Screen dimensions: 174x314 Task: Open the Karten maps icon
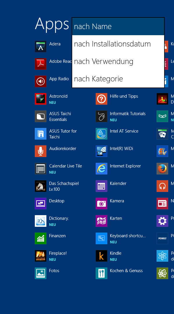(101, 221)
